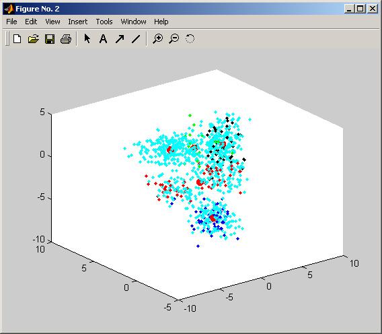Screen dimensions: 382x334
Task: Select the Add Line tool
Action: pyautogui.click(x=136, y=39)
